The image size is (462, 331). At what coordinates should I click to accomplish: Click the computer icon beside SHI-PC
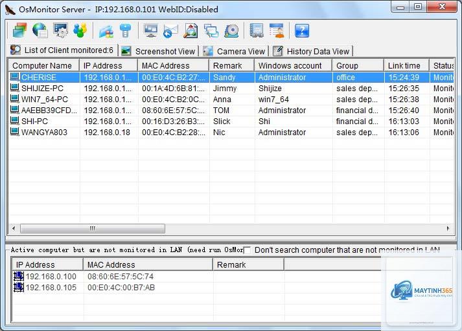click(x=14, y=120)
